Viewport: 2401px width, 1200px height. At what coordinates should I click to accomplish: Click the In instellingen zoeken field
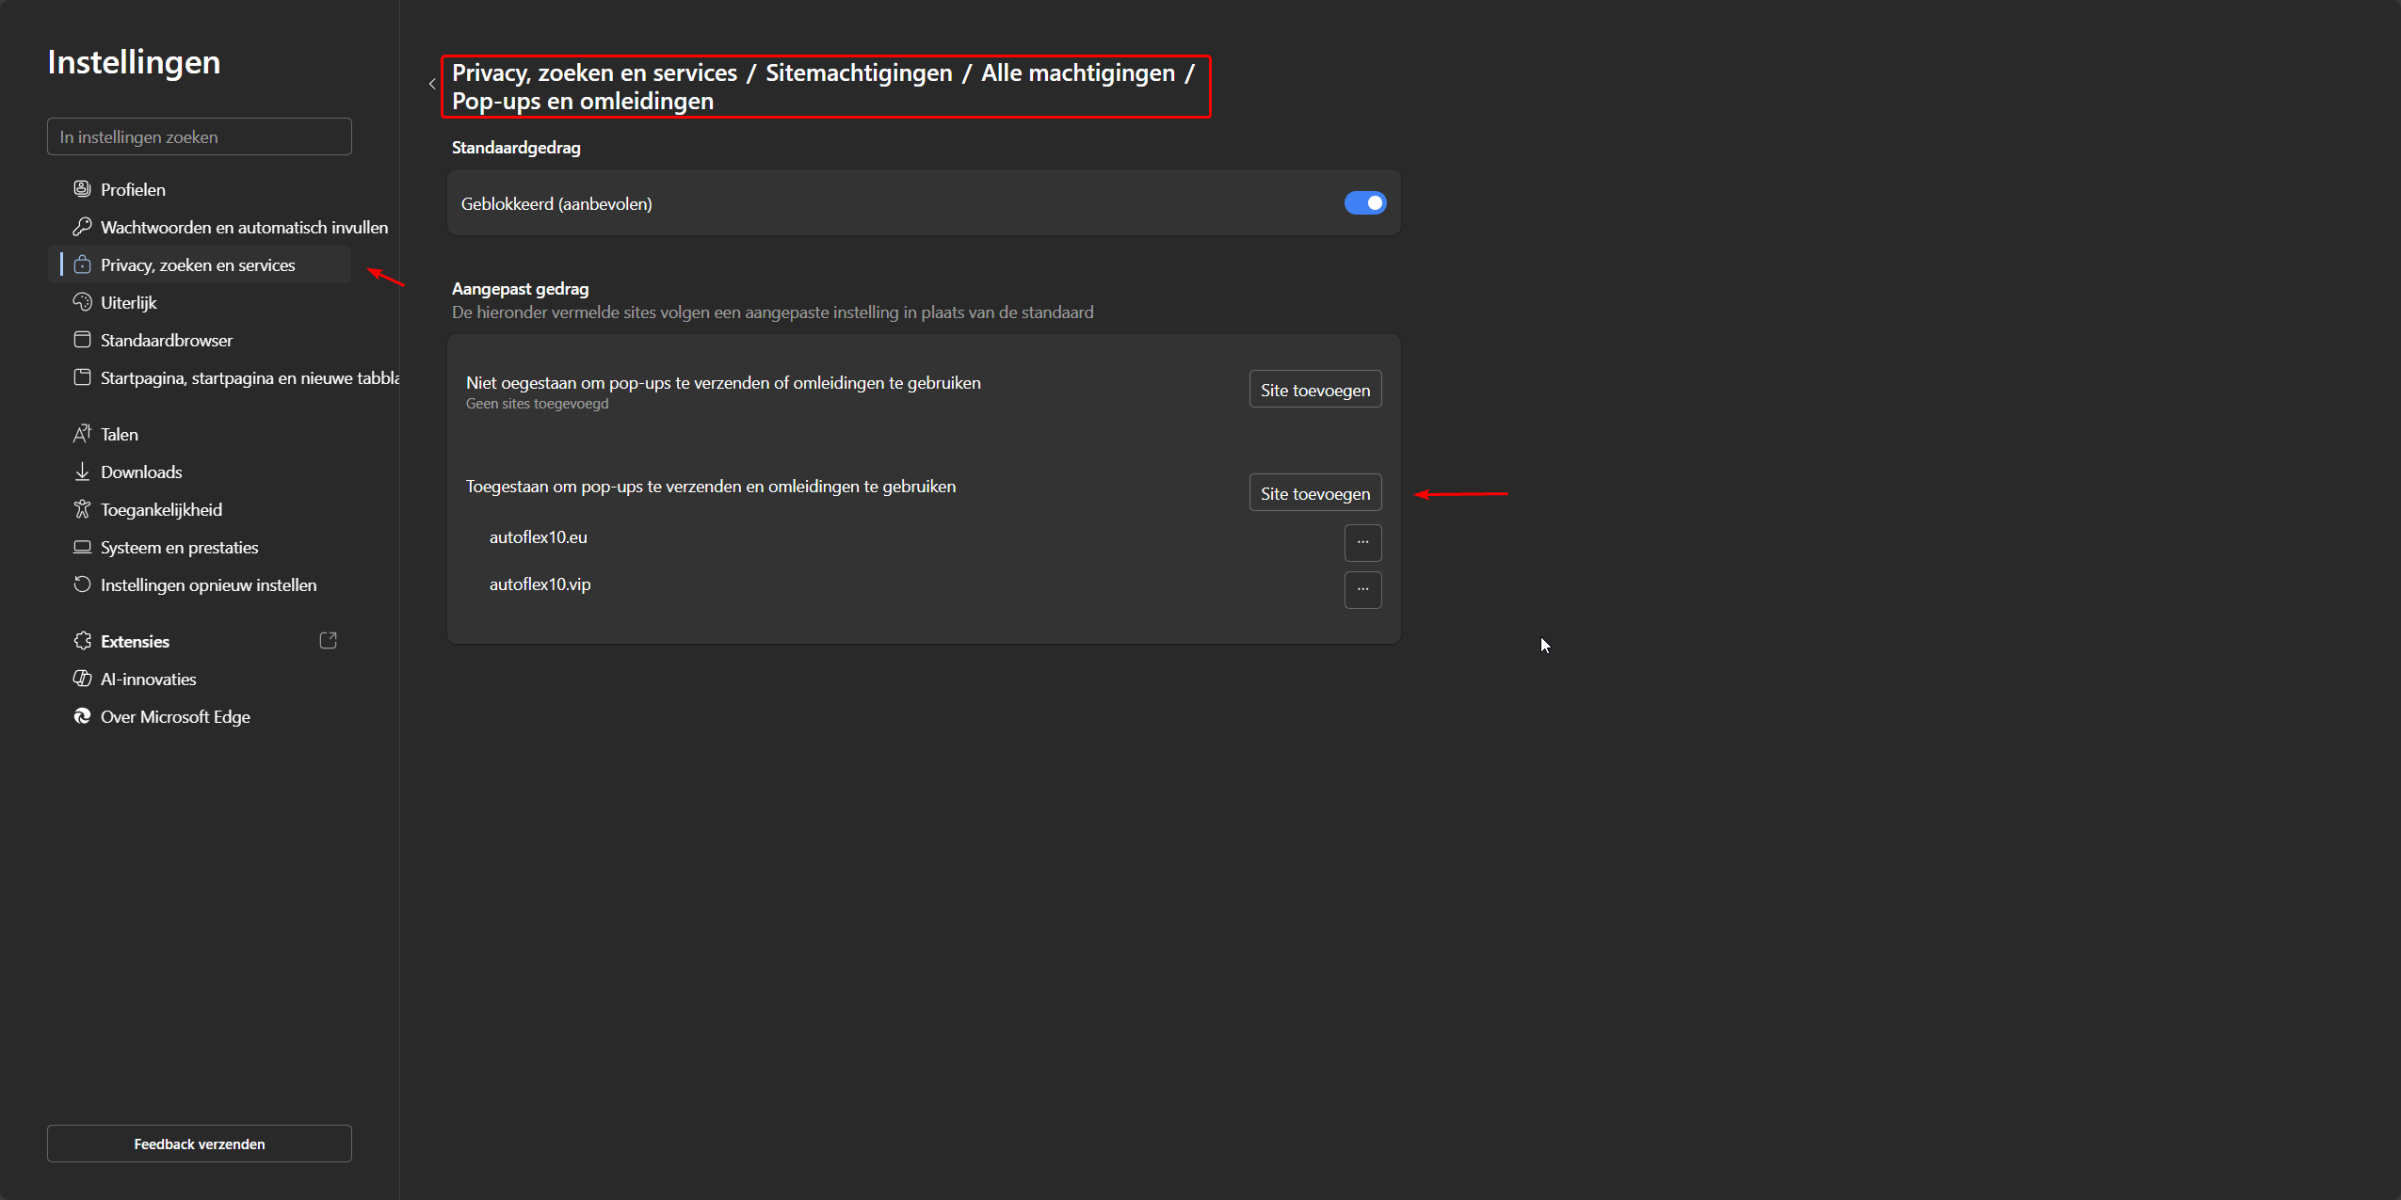coord(199,137)
